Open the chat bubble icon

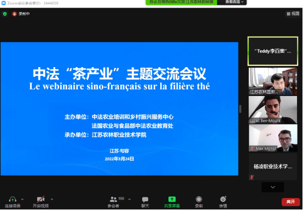click(145, 200)
